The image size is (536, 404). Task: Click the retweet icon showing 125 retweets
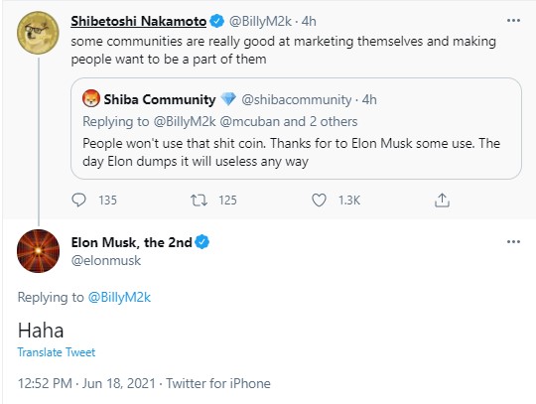click(x=199, y=201)
